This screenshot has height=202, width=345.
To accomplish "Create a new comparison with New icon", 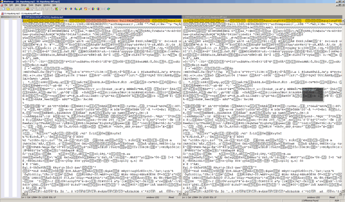I will pos(4,9).
